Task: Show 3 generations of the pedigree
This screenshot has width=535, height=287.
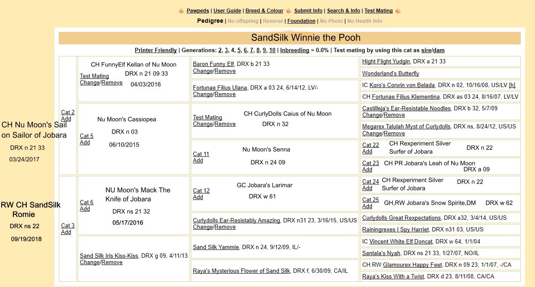Action: (x=226, y=50)
